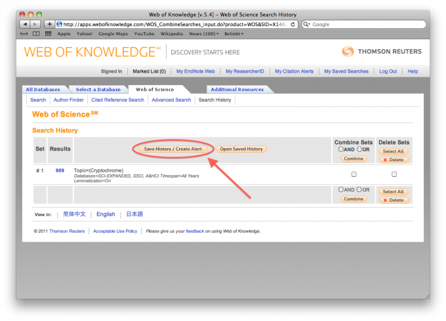Open the Yahoo! bookmark

pyautogui.click(x=85, y=34)
